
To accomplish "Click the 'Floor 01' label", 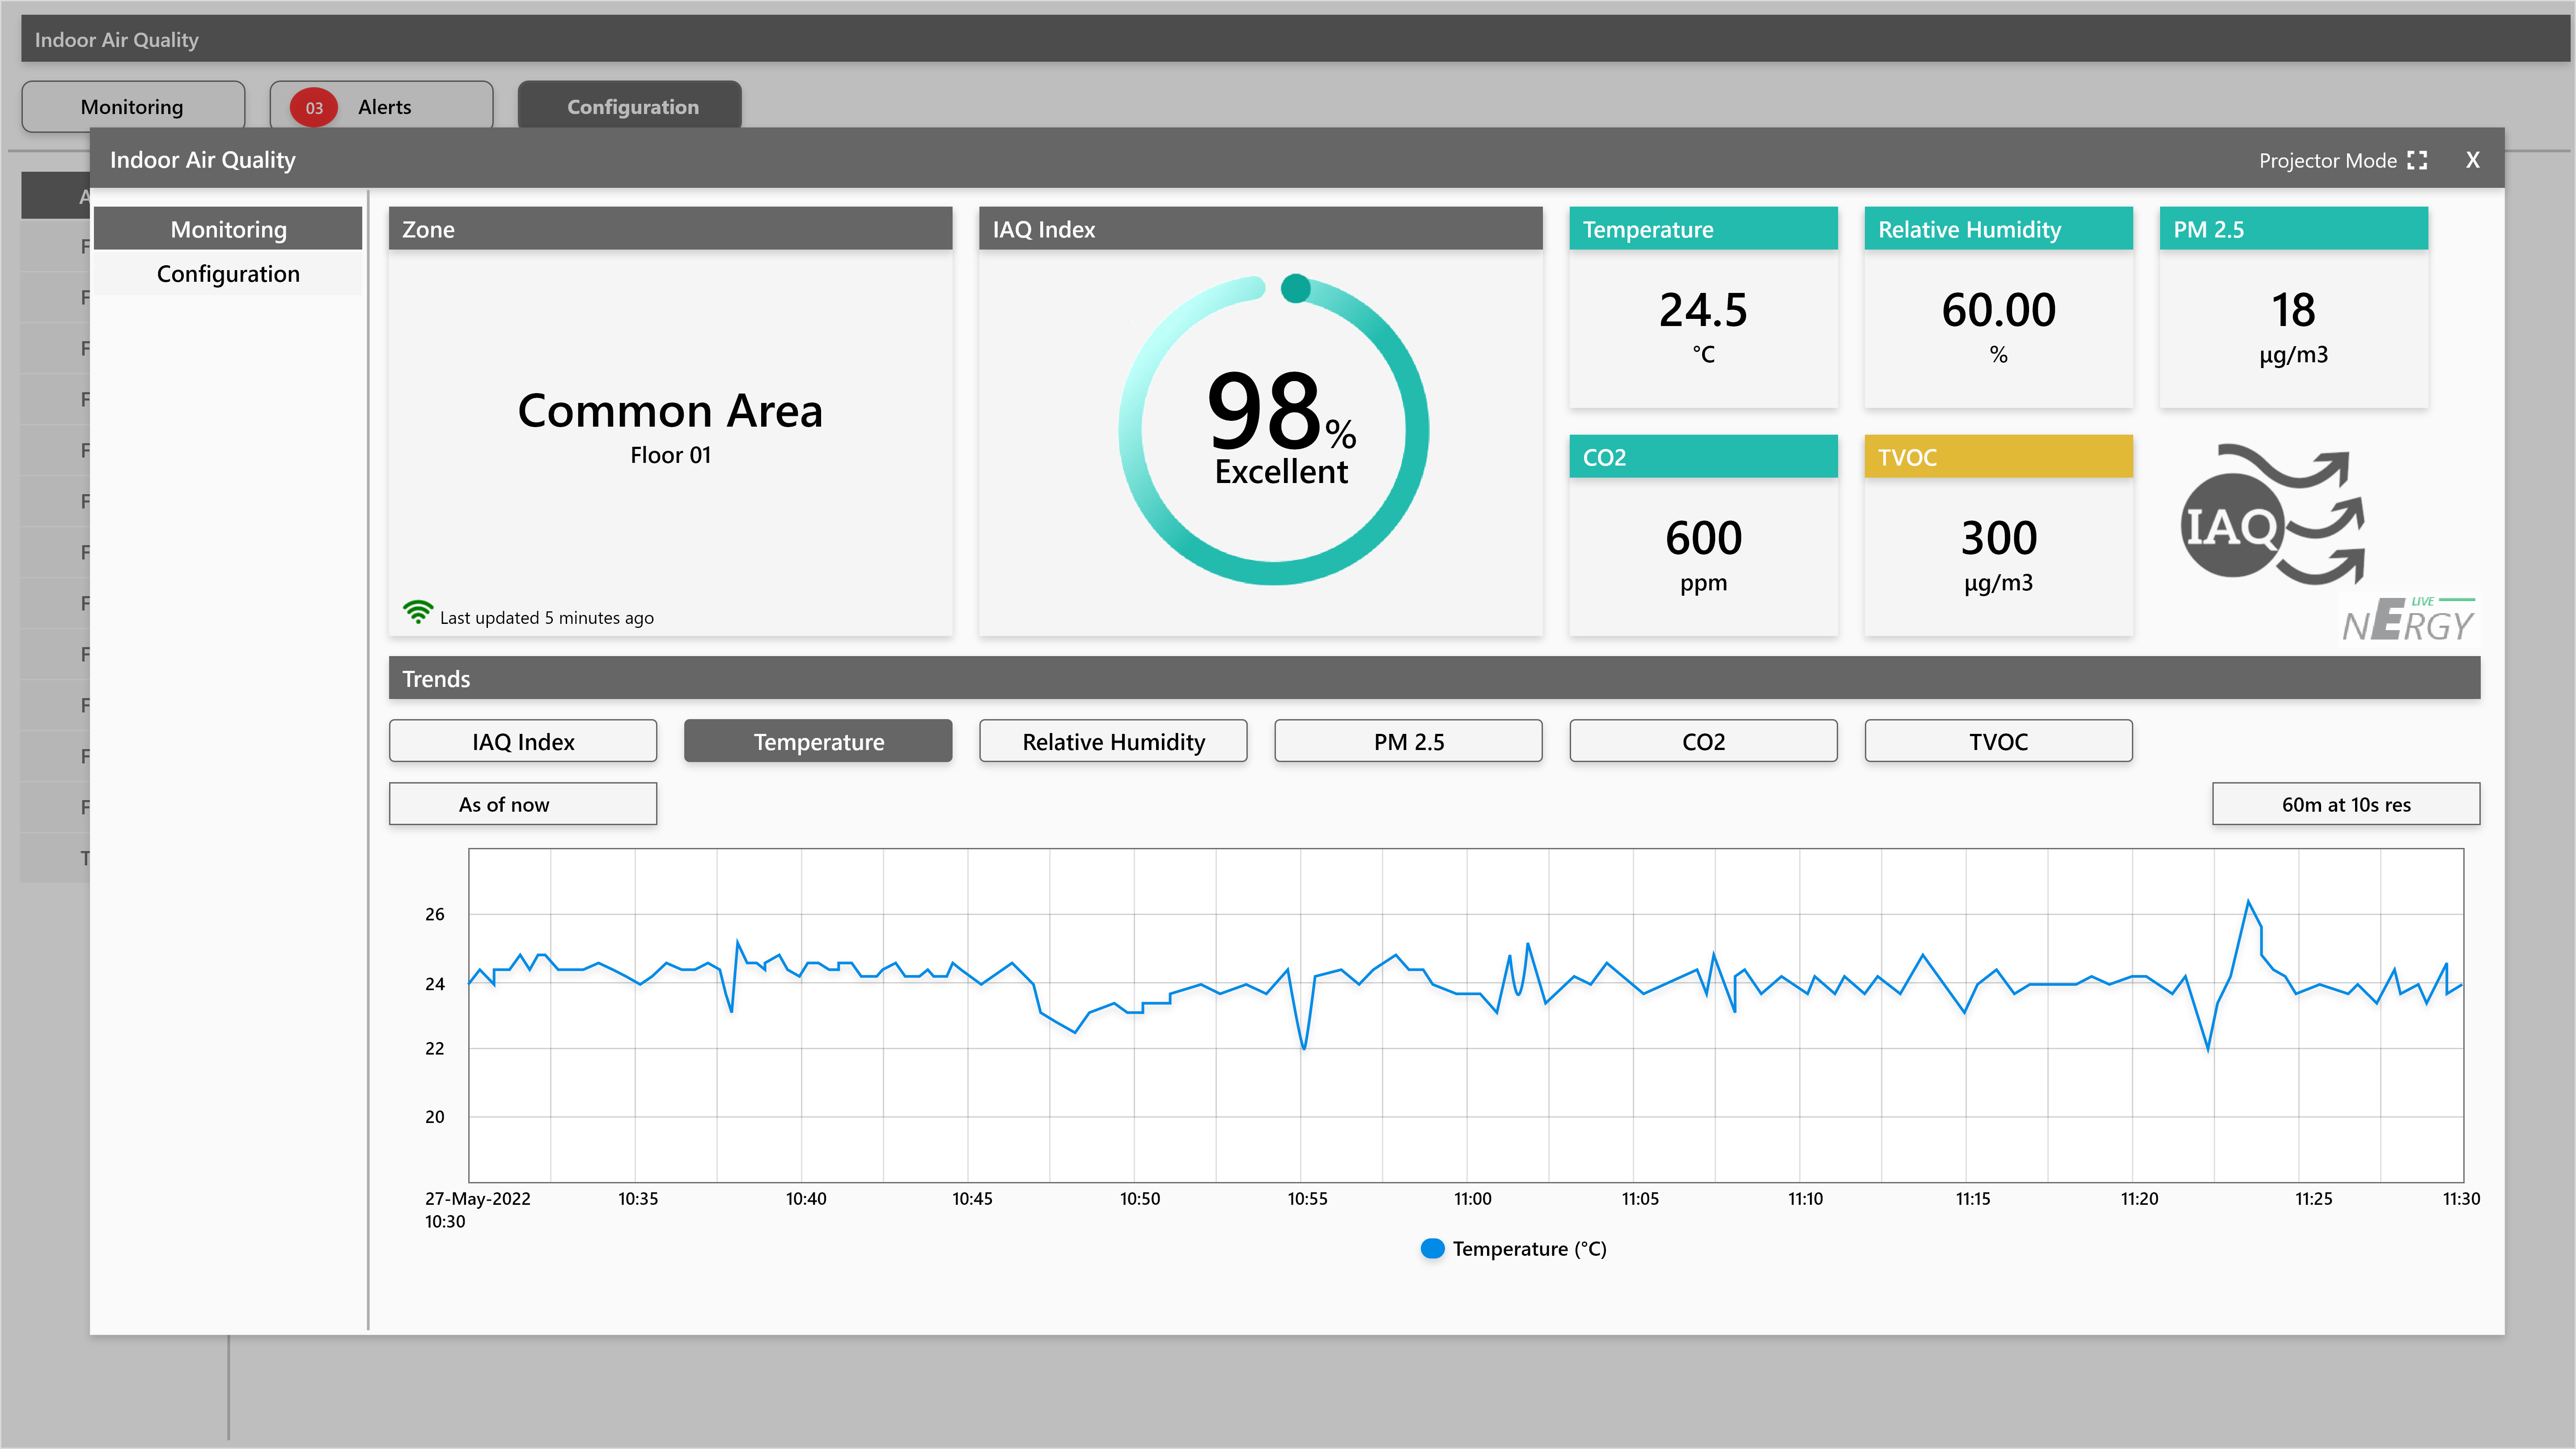I will 670,455.
